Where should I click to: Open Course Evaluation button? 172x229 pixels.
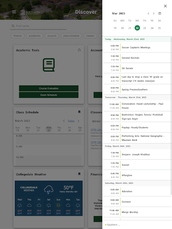(x=49, y=89)
